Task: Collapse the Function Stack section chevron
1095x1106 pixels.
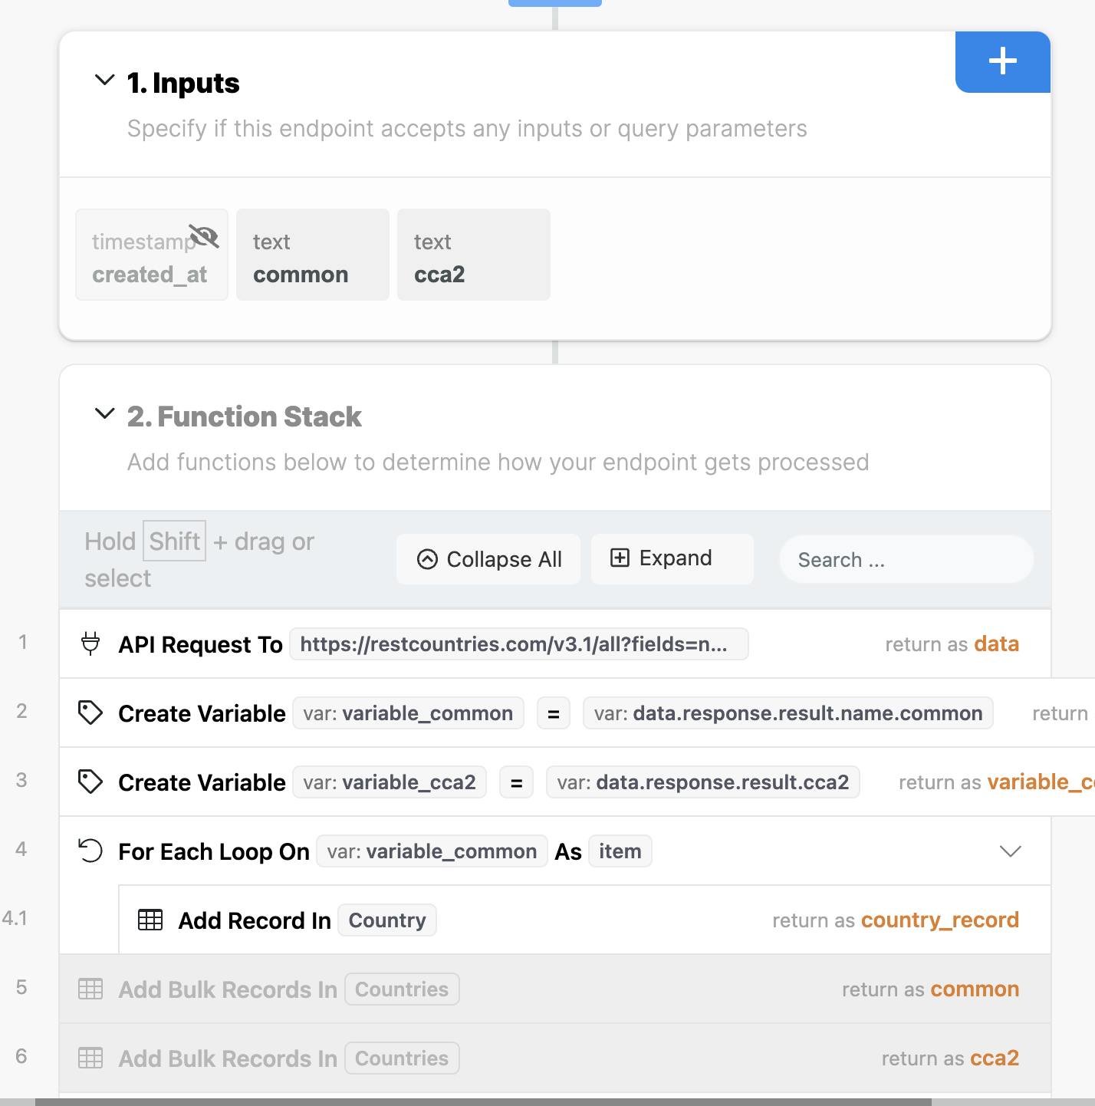Action: pyautogui.click(x=104, y=414)
